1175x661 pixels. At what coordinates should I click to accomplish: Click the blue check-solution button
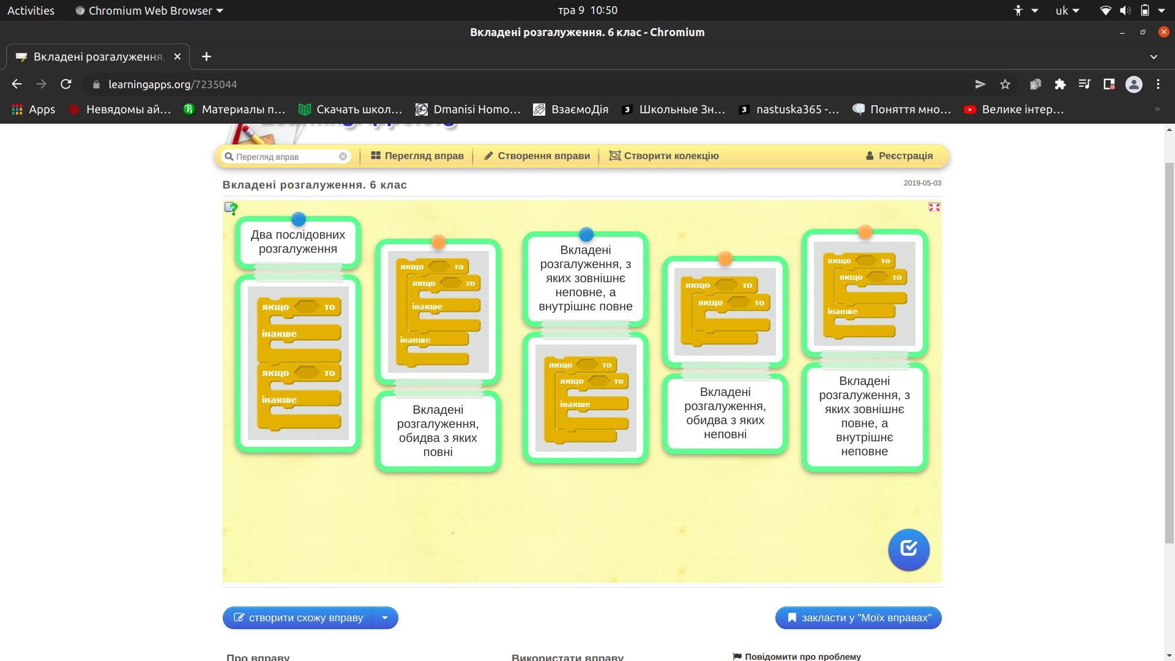pyautogui.click(x=908, y=549)
